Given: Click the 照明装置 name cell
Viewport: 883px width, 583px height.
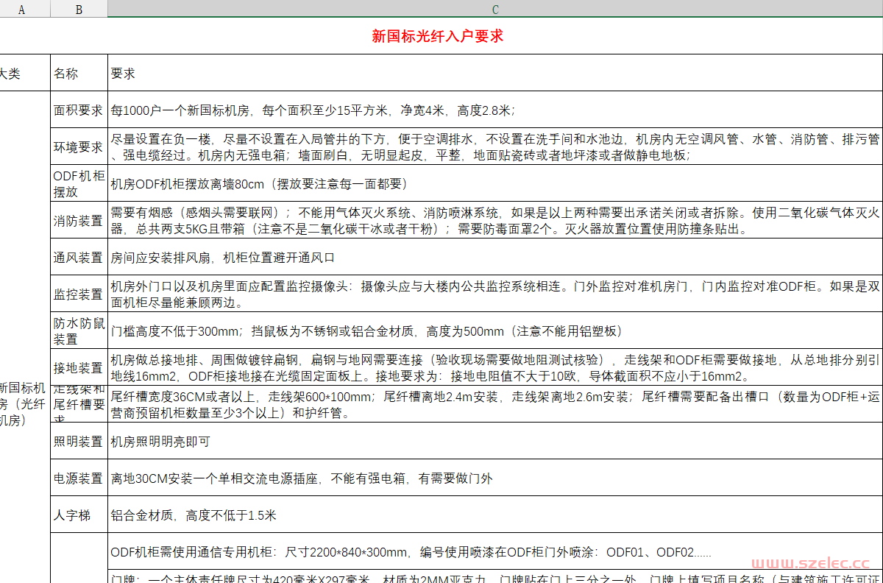Looking at the screenshot, I should pyautogui.click(x=79, y=442).
